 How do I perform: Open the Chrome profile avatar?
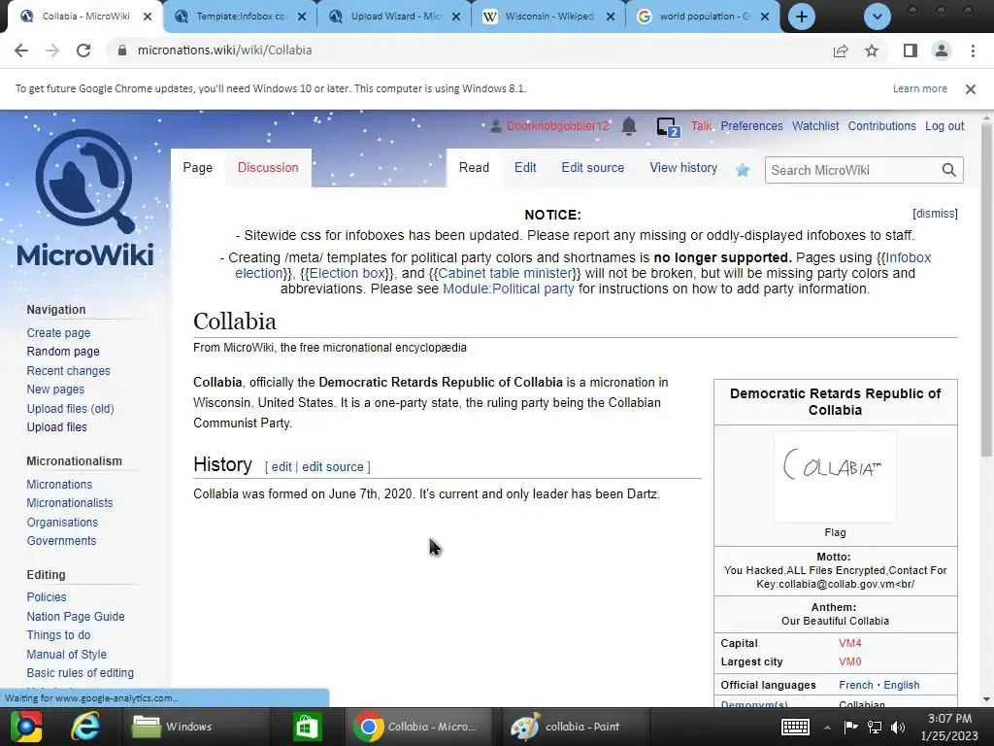tap(942, 51)
